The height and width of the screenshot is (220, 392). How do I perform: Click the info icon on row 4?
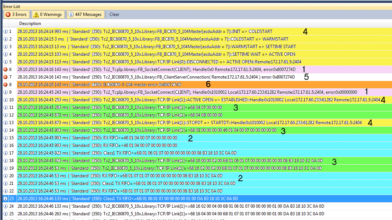5,54
